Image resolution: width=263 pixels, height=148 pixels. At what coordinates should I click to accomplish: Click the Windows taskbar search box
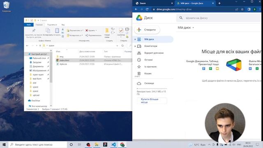coord(38,145)
